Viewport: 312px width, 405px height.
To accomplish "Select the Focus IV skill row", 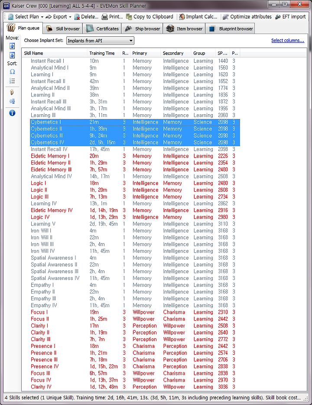I will click(135, 380).
